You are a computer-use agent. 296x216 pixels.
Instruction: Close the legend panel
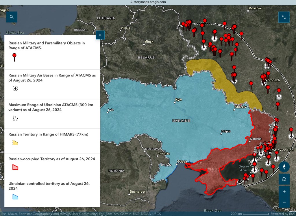(100, 35)
